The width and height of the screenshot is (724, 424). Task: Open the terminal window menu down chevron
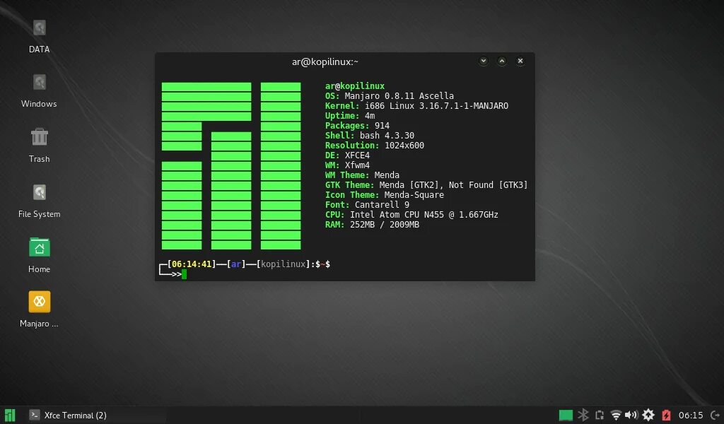[x=484, y=61]
